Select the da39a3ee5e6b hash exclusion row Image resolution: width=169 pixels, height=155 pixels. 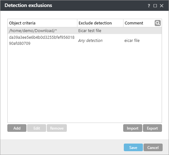(85, 40)
